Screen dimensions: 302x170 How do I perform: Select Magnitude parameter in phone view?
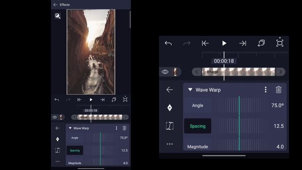[75, 163]
